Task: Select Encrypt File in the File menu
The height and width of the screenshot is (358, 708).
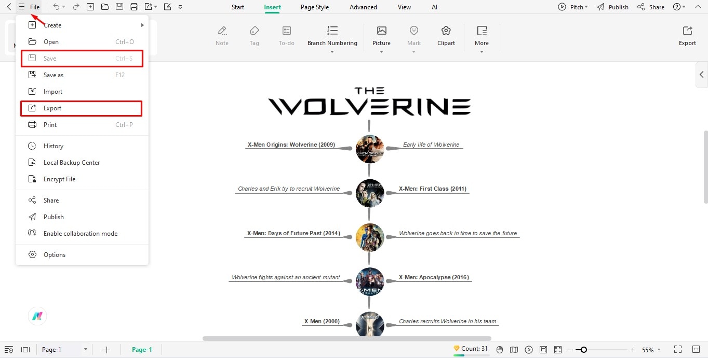Action: click(82, 179)
